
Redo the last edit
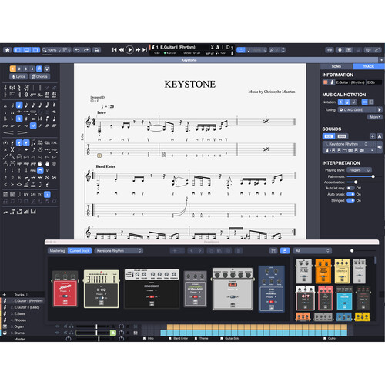[x=86, y=50]
